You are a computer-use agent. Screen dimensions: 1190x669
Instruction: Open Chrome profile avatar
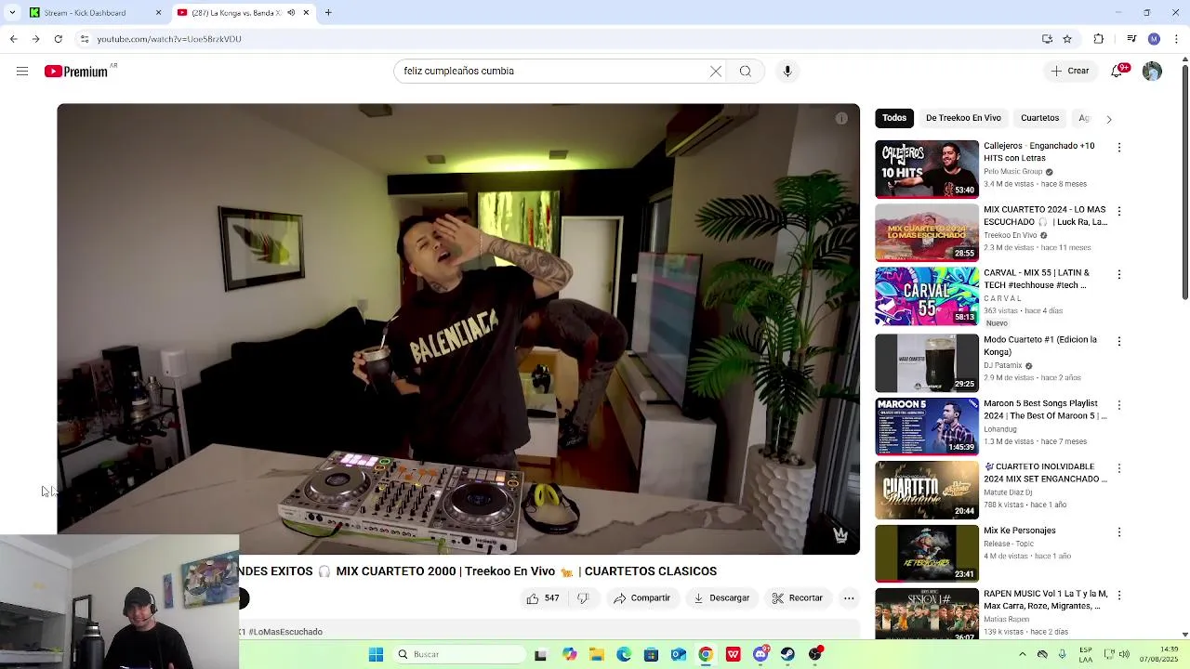(1154, 39)
